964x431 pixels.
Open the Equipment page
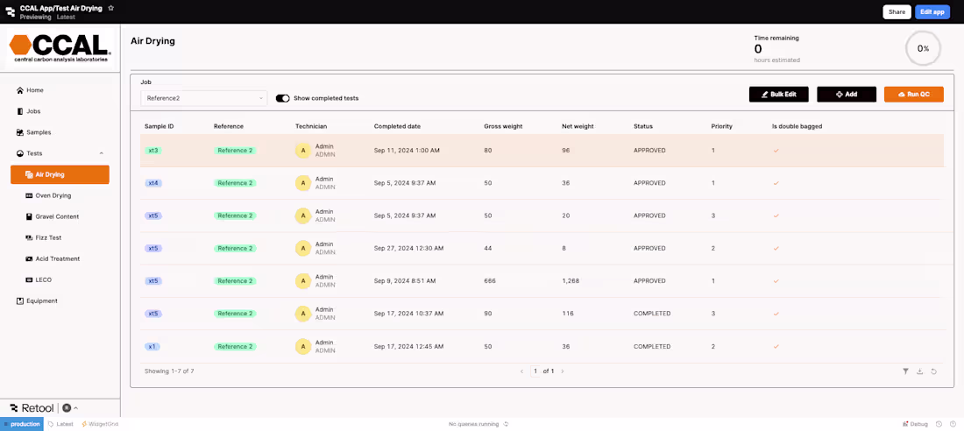tap(41, 300)
